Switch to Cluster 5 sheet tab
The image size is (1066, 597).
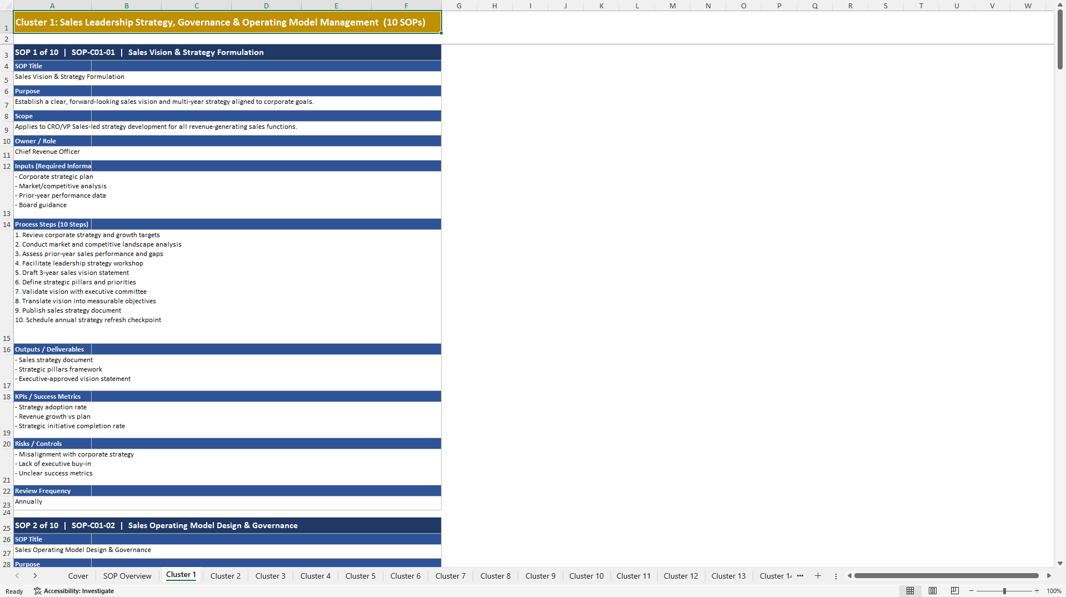[x=361, y=576]
